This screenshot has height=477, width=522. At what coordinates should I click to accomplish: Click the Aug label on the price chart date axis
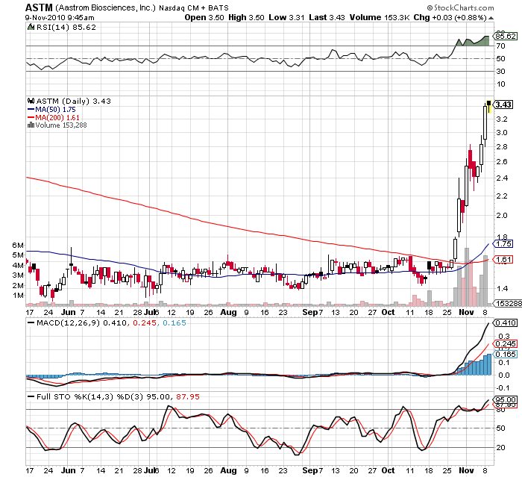coord(228,312)
